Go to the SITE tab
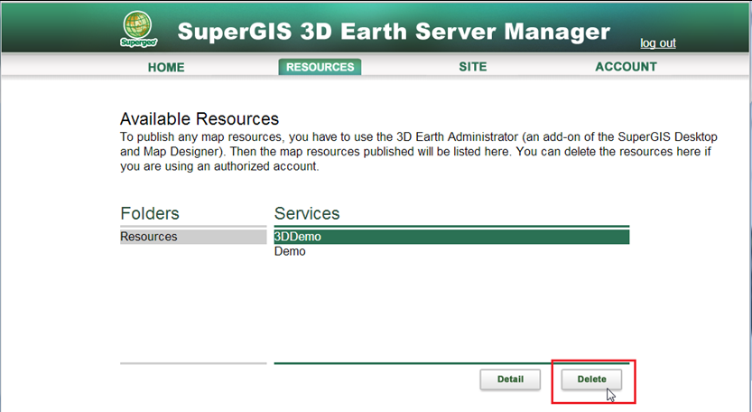The image size is (752, 412). click(473, 67)
